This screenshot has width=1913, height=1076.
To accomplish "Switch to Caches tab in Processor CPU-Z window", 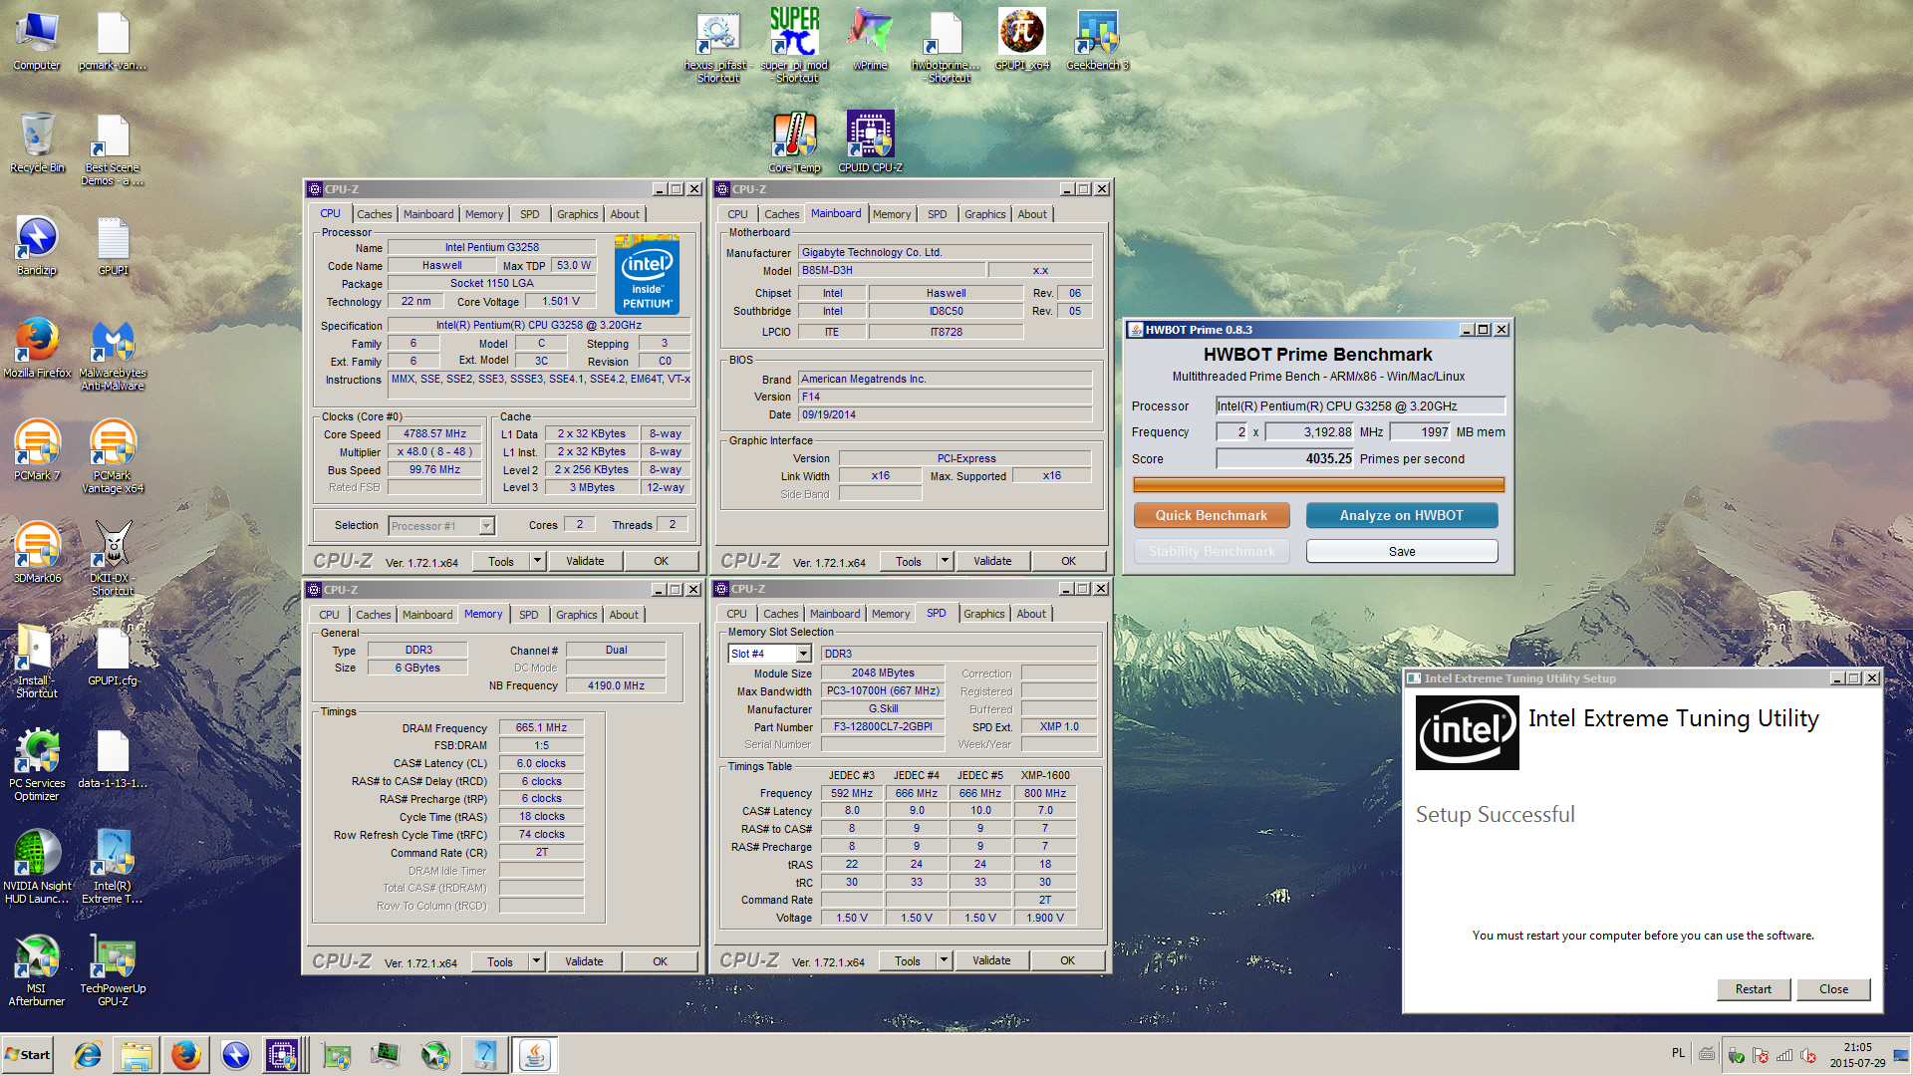I will [x=374, y=214].
